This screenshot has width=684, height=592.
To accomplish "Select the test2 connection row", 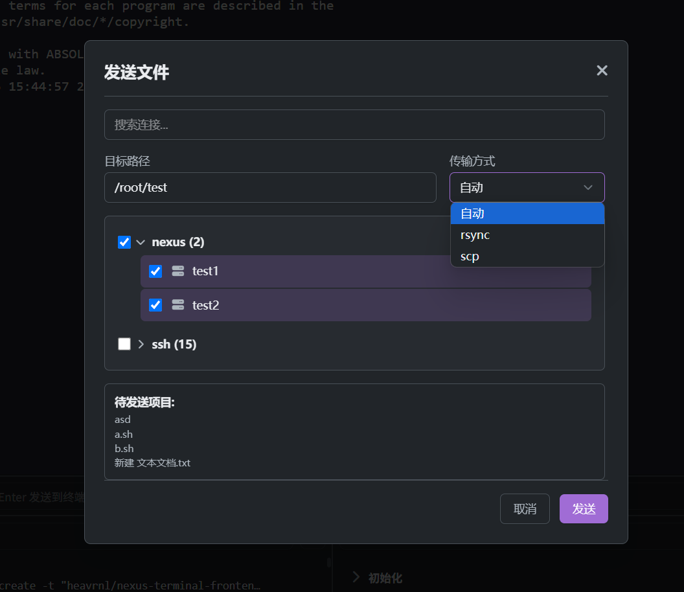I will tap(365, 305).
